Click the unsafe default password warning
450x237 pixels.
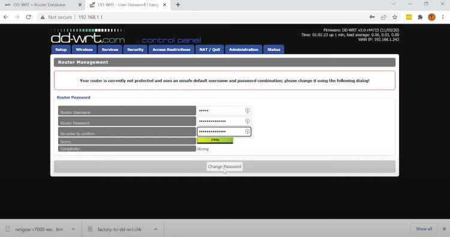(x=224, y=80)
